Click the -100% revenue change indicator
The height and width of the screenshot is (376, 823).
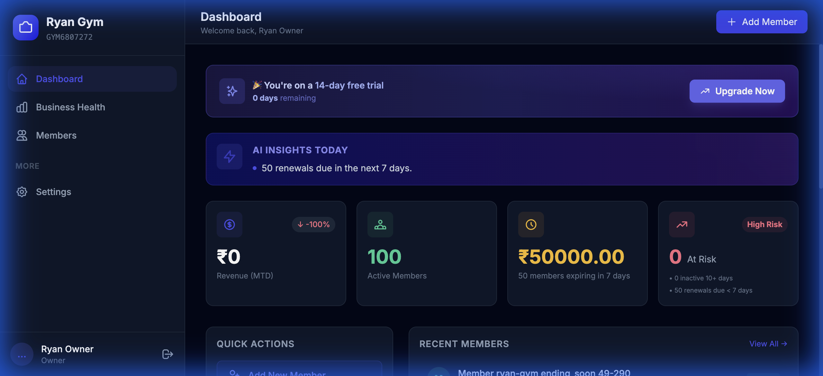(x=313, y=225)
